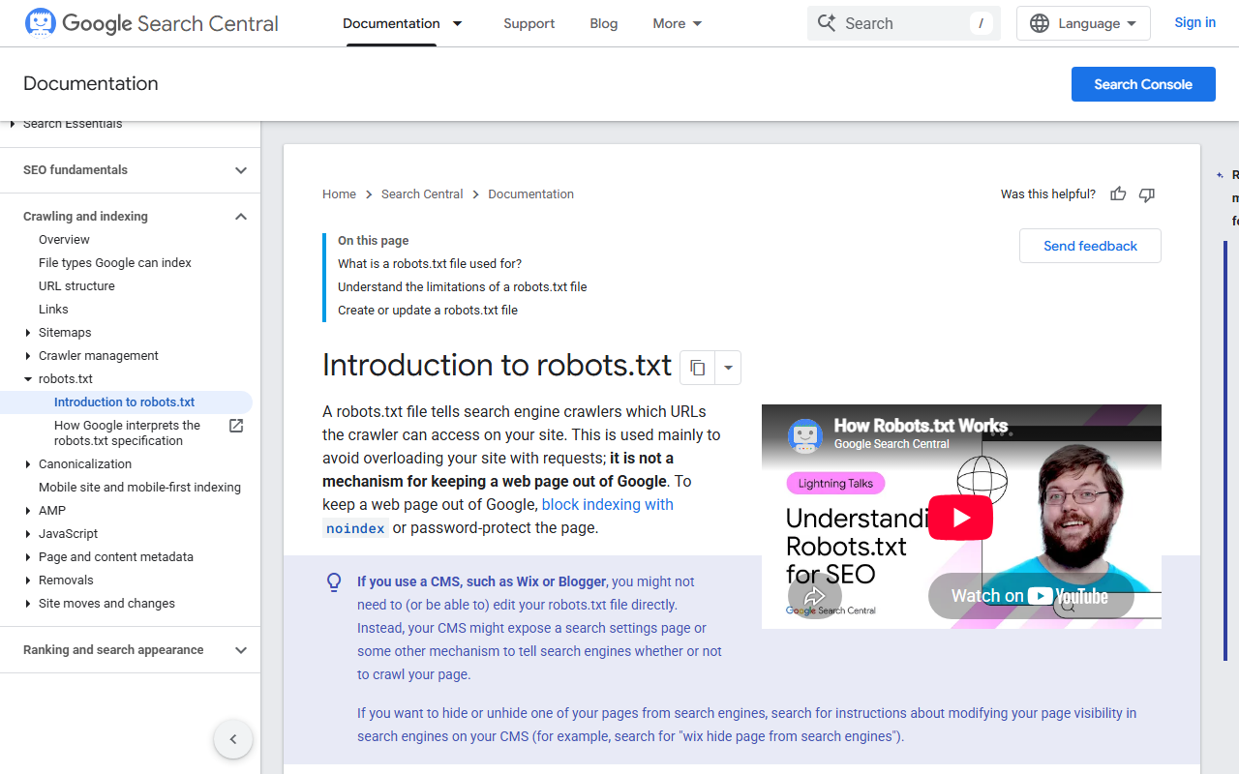Open URL structure in sidebar
The height and width of the screenshot is (774, 1239).
coord(76,286)
